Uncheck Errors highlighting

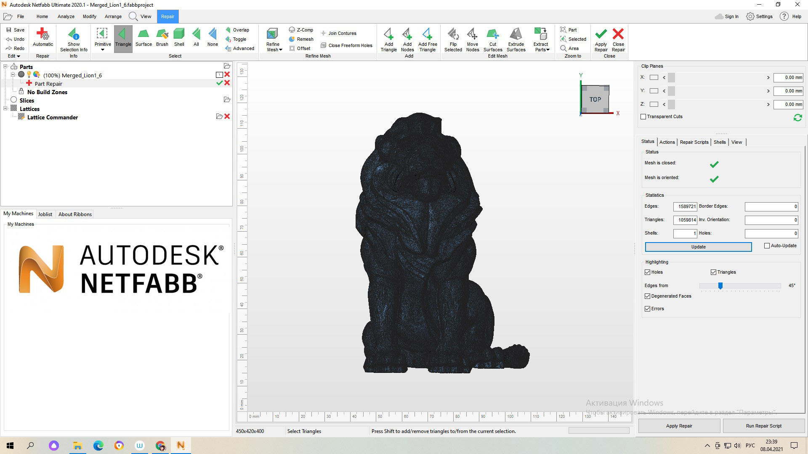[x=647, y=309]
